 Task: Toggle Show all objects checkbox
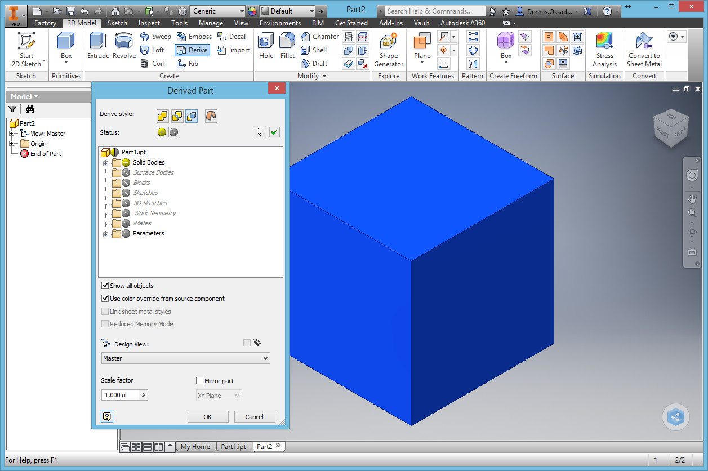(x=105, y=286)
